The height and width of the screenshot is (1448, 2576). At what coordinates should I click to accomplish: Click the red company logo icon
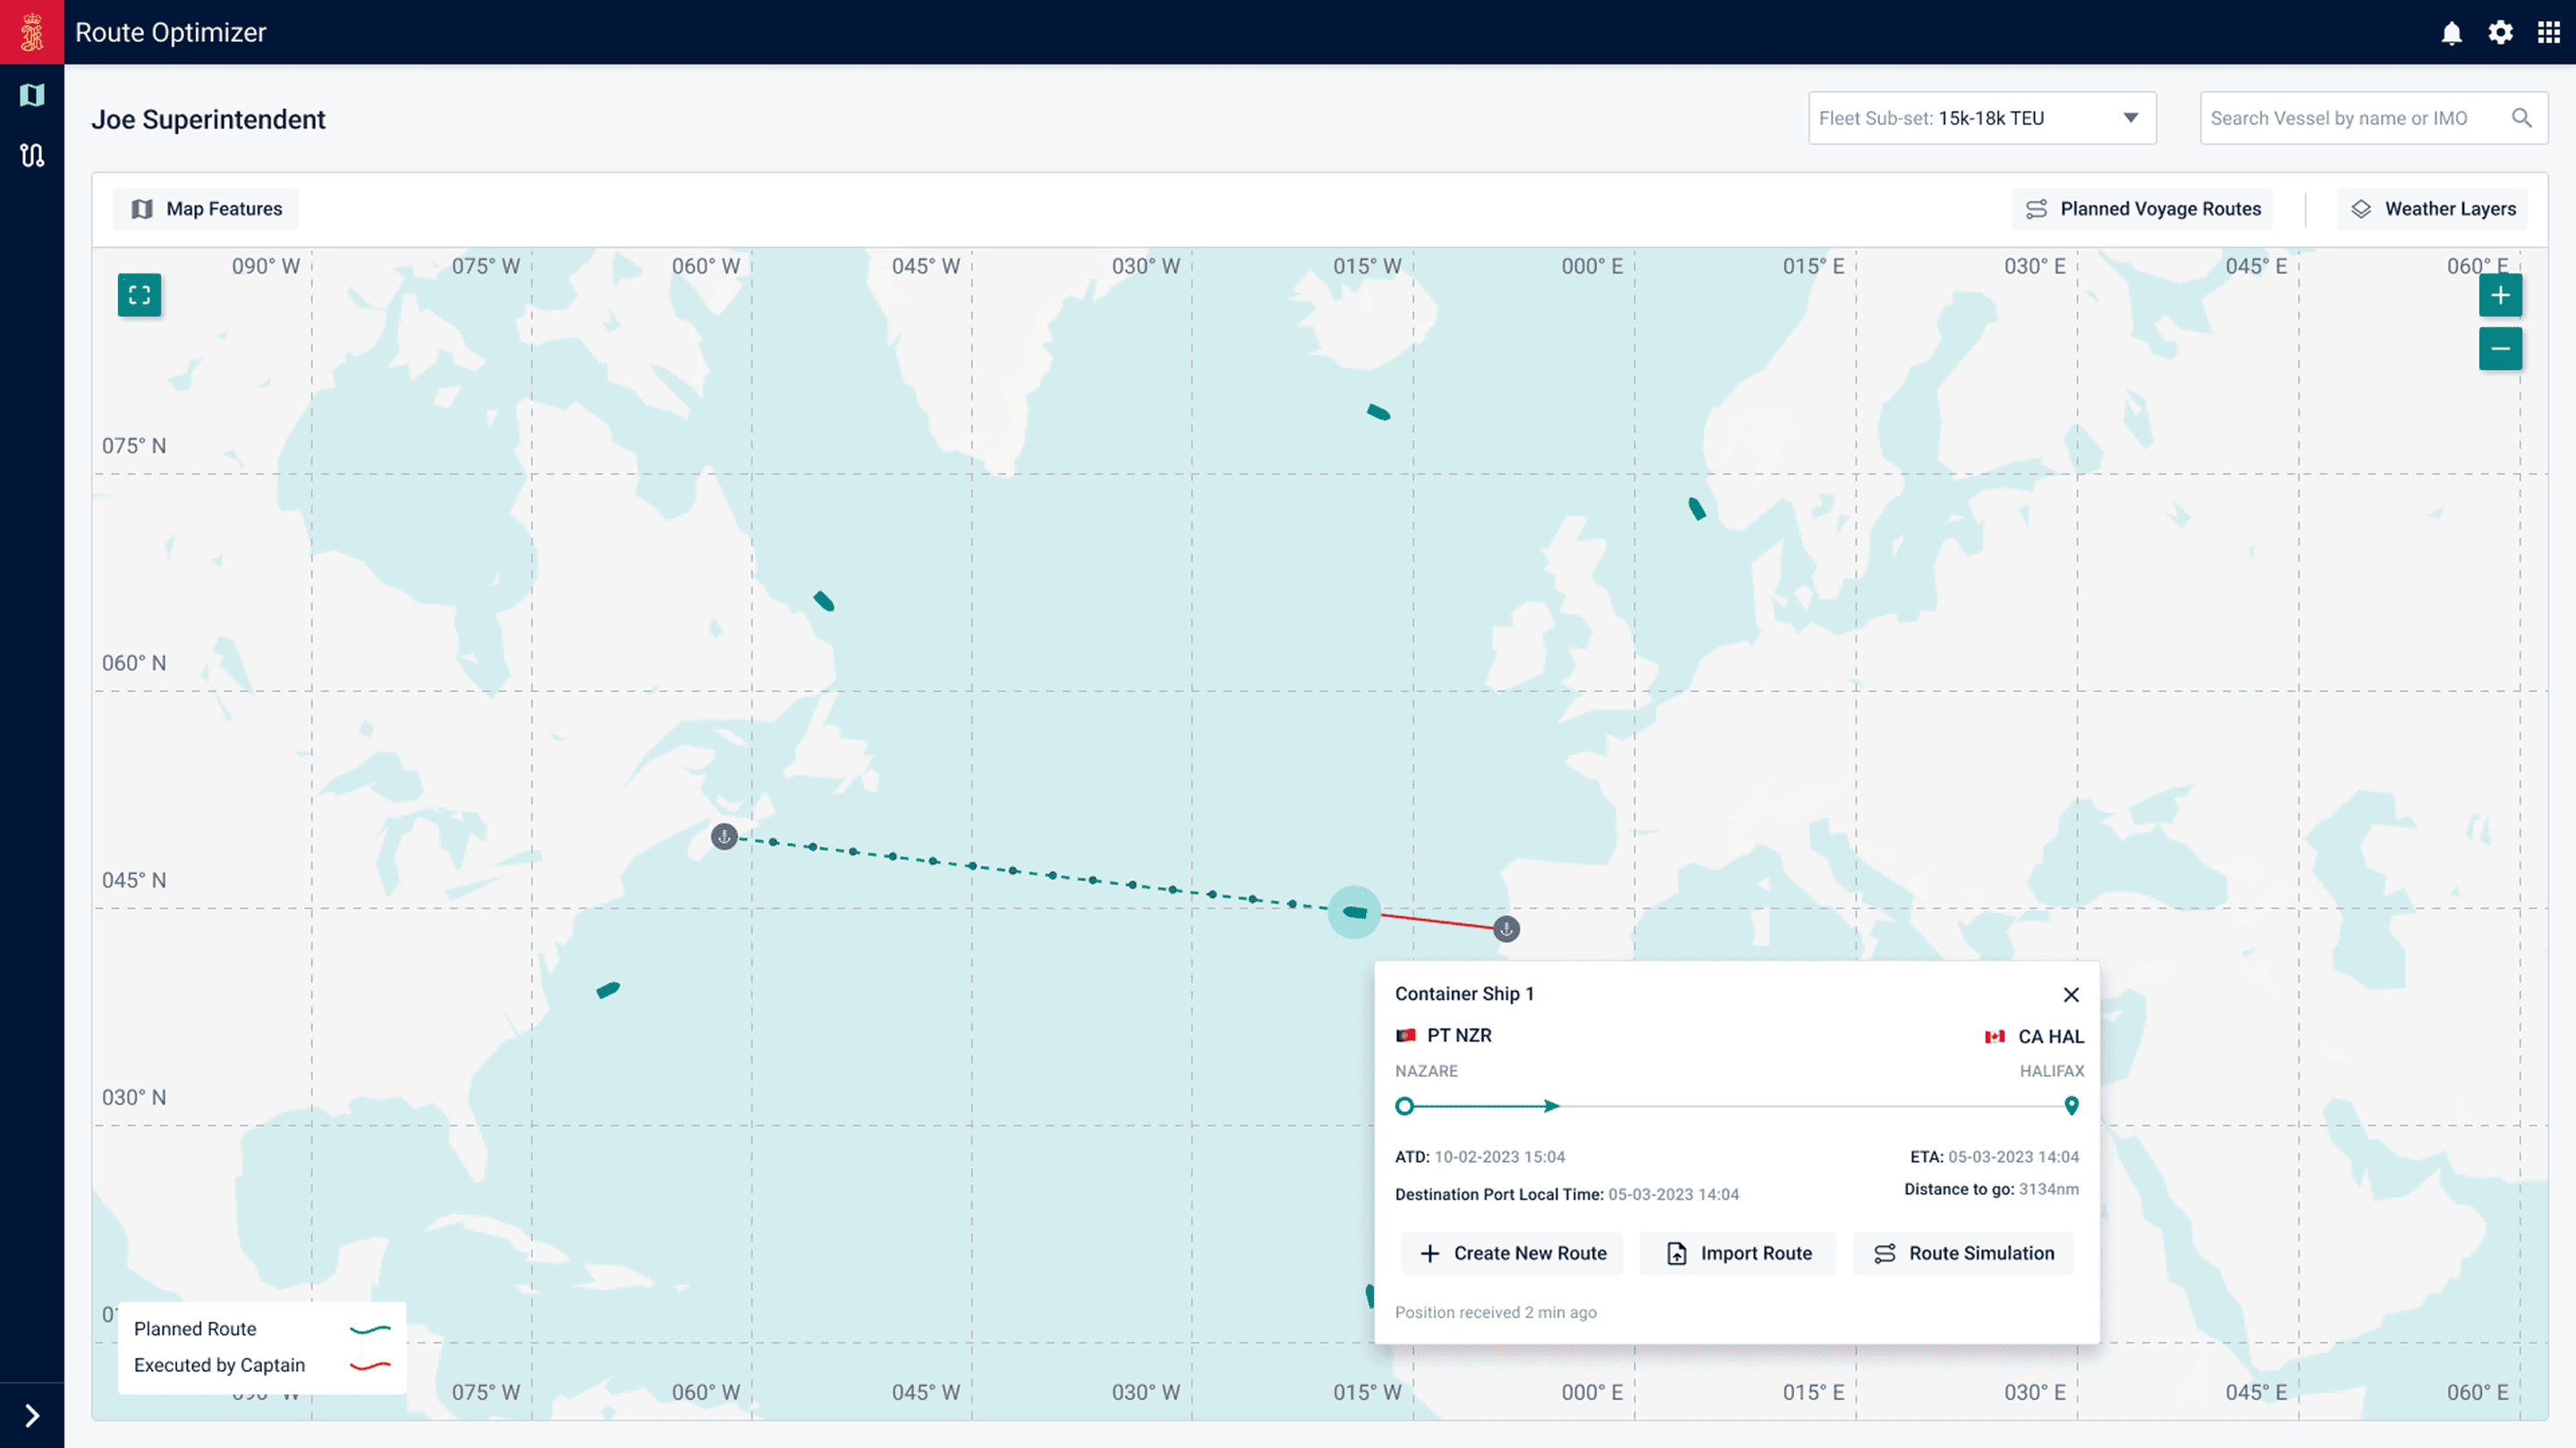(32, 32)
